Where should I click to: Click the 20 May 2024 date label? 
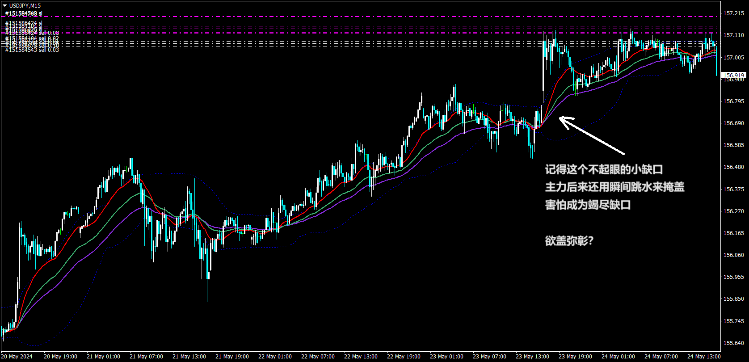[17, 357]
